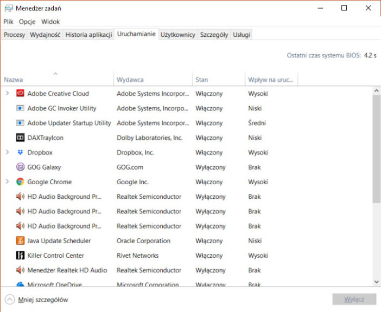Open the Szczegóły tab
Viewport: 381px width, 312px height.
tap(214, 35)
